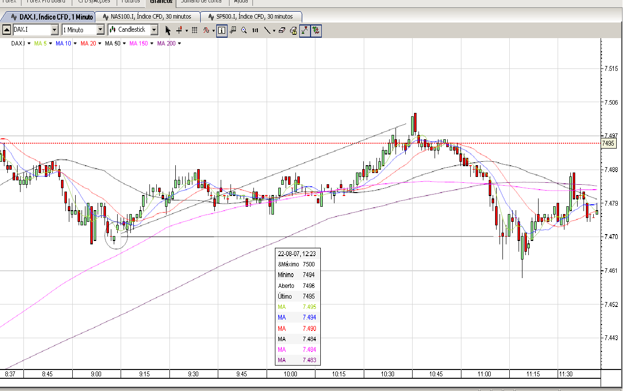Click the 11:00 time axis label
Viewport: 625px width, 391px height.
point(484,374)
